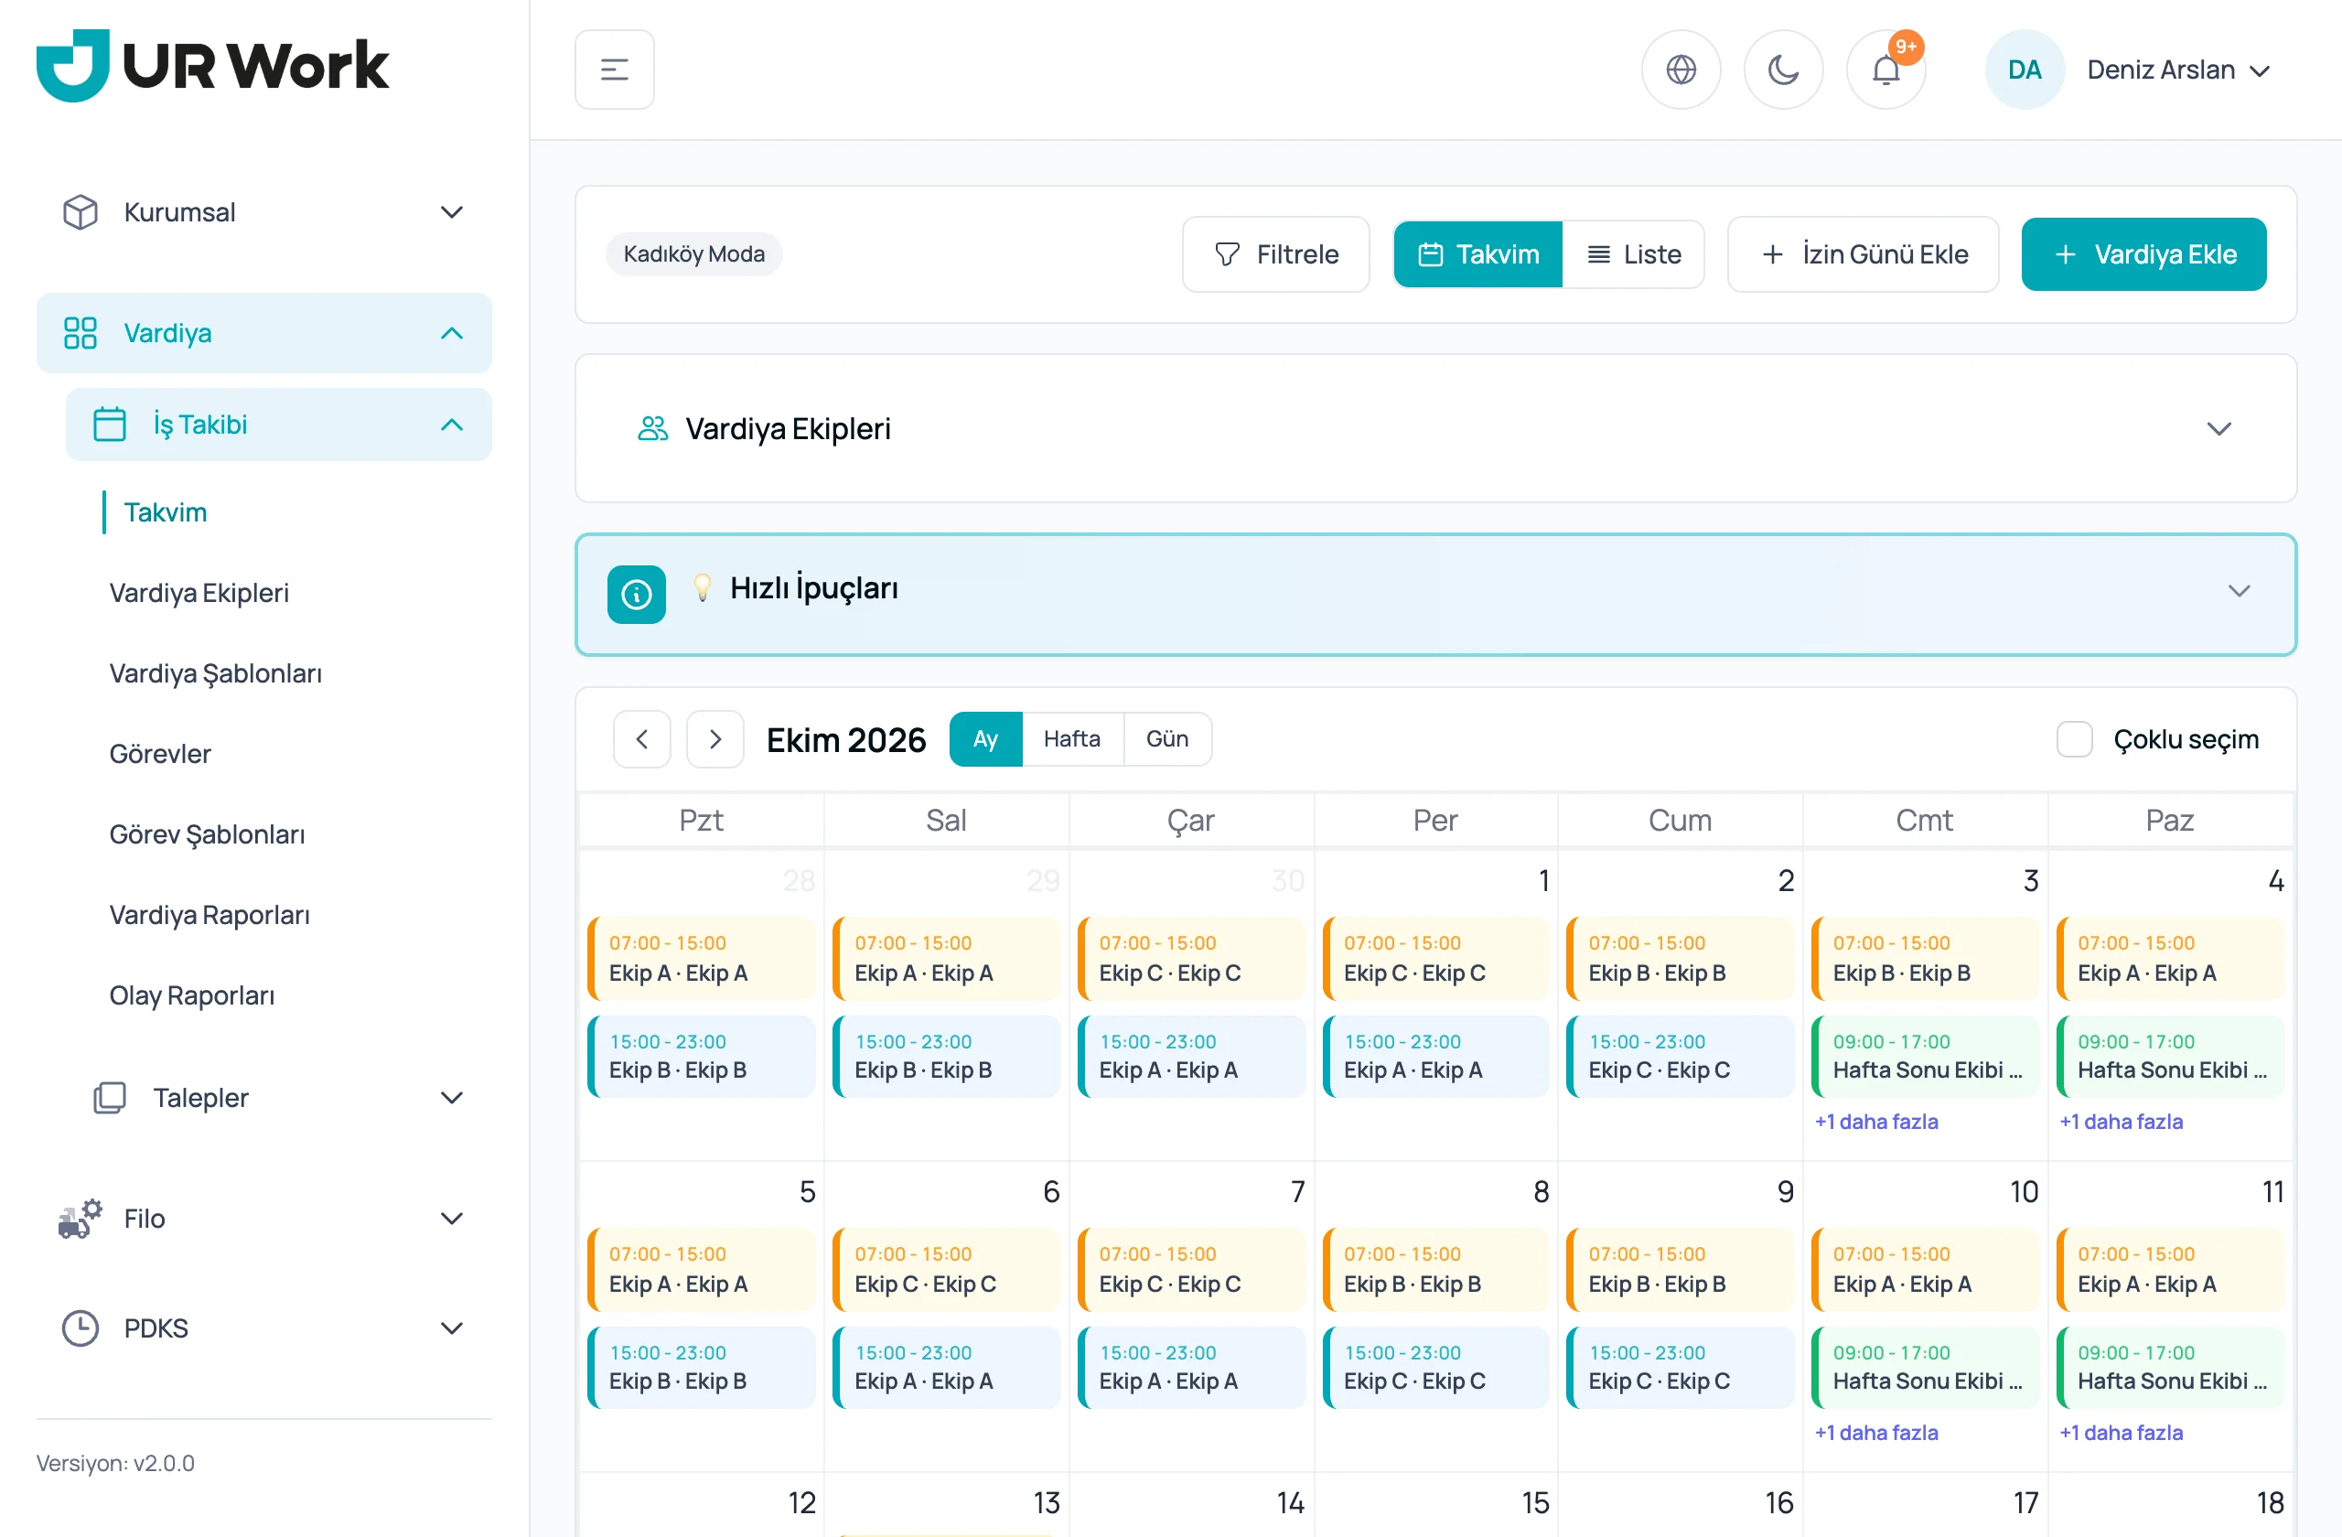Open Vardiya Şablonları in sidebar
Viewport: 2342px width, 1537px height.
pos(216,674)
